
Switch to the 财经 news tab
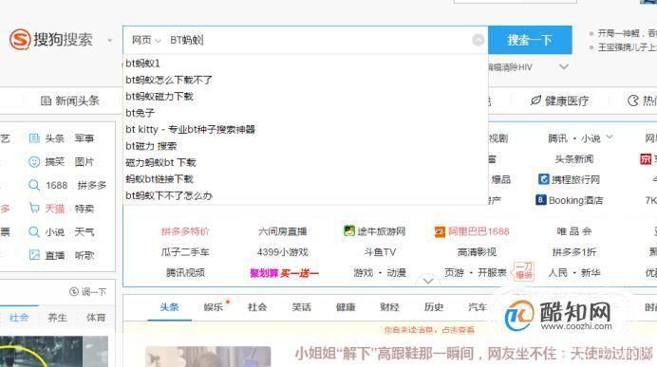coord(389,307)
